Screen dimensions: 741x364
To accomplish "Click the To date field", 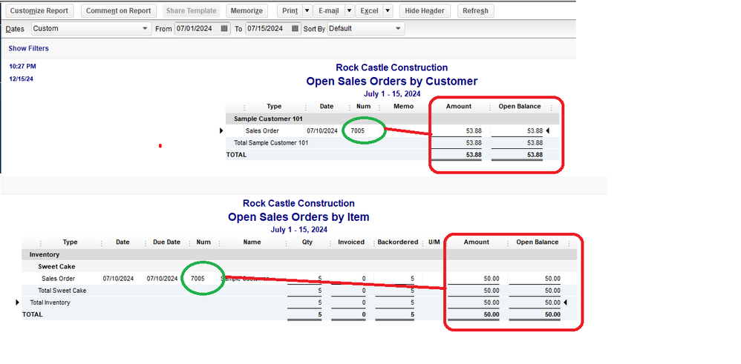I will (269, 29).
